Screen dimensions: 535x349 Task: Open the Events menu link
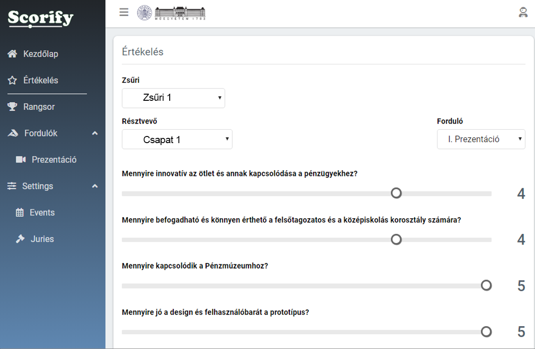(42, 213)
